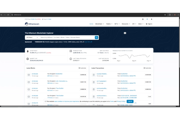Open block 25782283
180x120 pixels.
coord(35,74)
